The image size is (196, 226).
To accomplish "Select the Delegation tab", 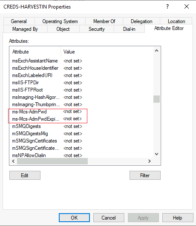I will pyautogui.click(x=141, y=21).
